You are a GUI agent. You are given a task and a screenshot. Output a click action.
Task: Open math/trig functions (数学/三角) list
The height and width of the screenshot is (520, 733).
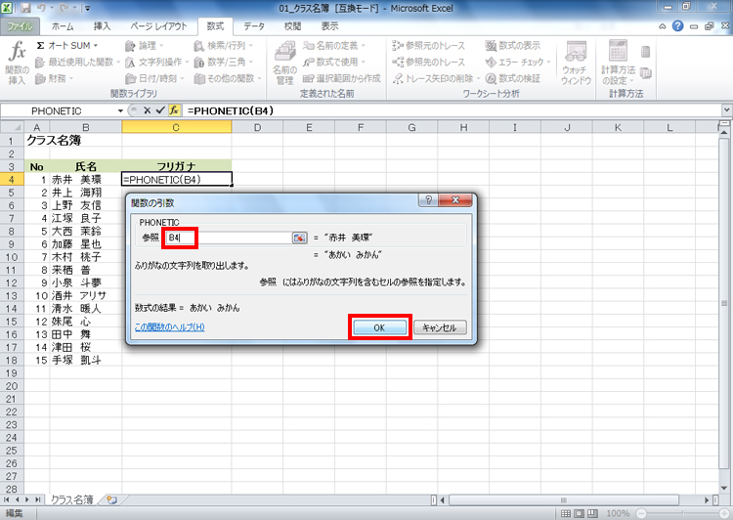[224, 62]
